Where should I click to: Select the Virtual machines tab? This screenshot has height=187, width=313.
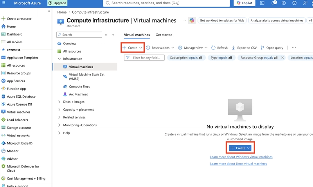pos(137,35)
